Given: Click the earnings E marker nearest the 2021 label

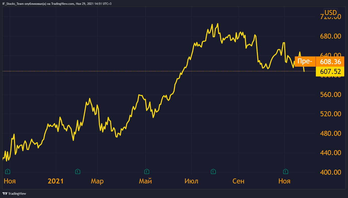Looking at the screenshot, I should 78,171.
